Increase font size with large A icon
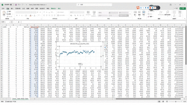The image size is (187, 105). pos(38,12)
